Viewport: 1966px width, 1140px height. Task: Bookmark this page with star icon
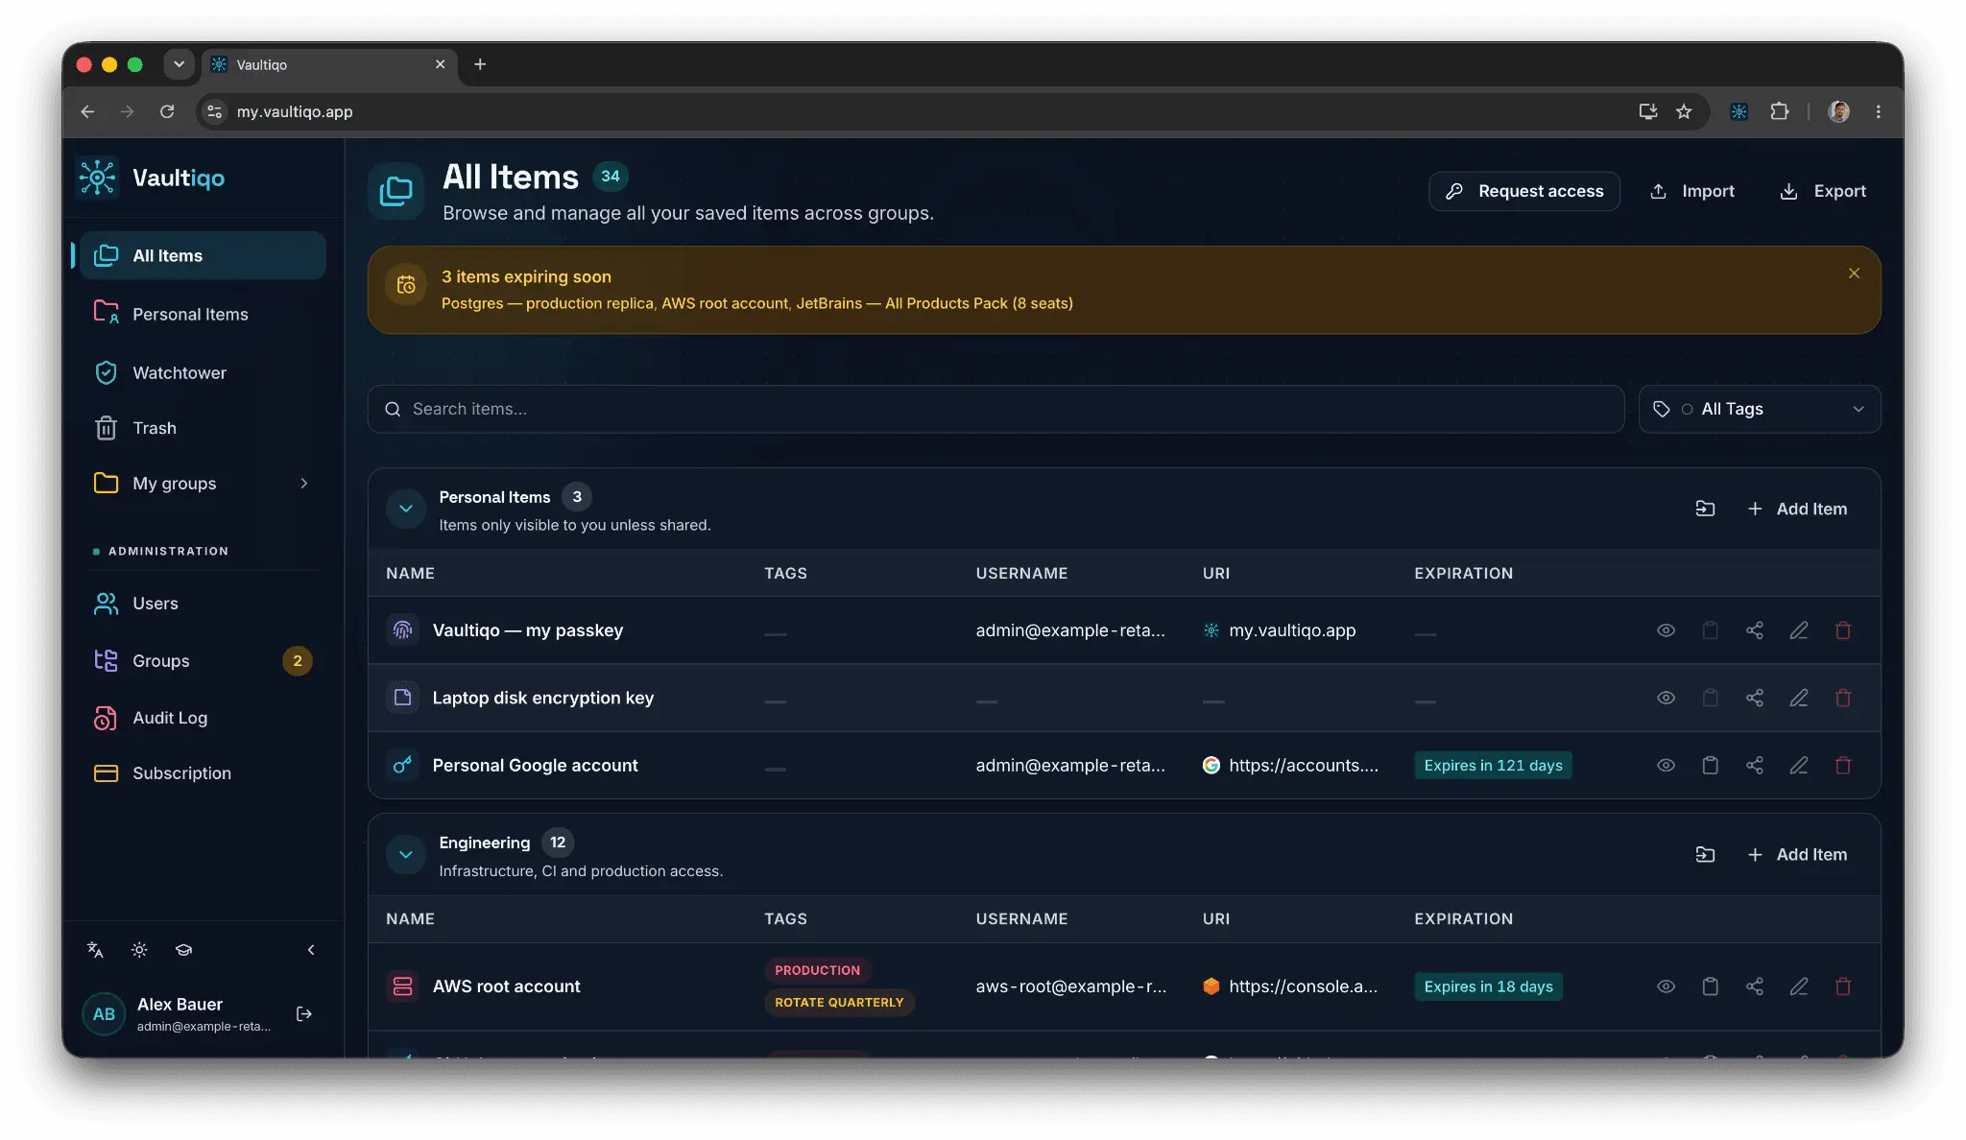(x=1684, y=111)
